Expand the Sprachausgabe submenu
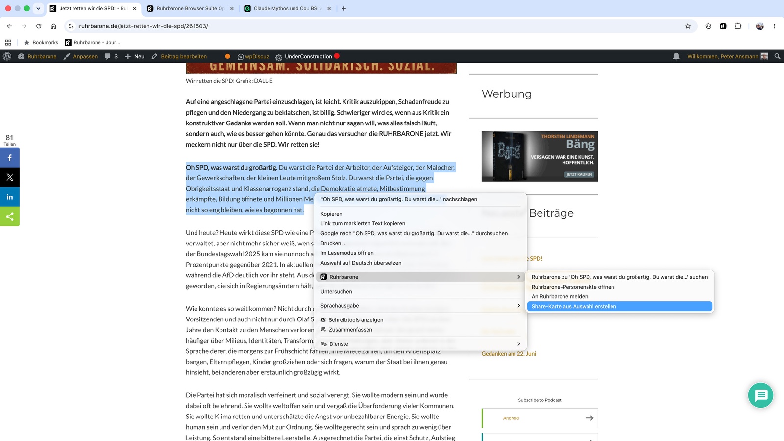Screen dimensions: 784x441 point(420,306)
